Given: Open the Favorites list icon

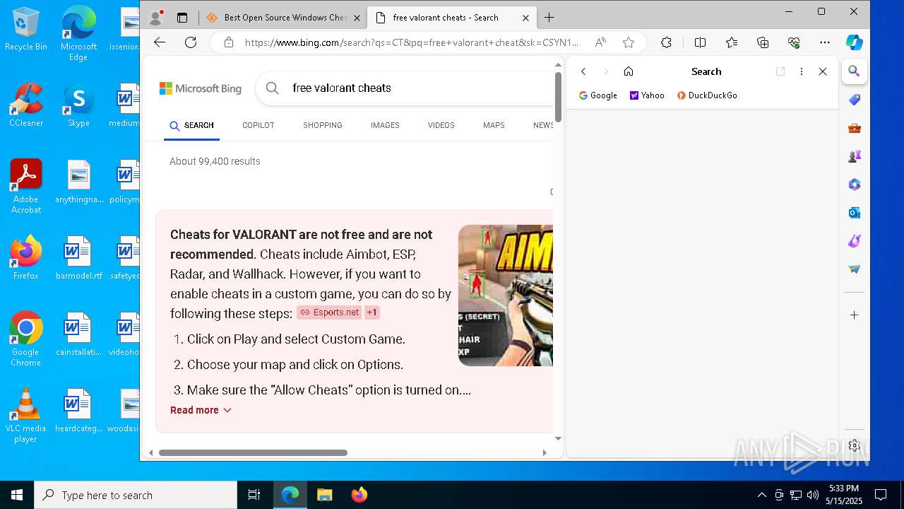Looking at the screenshot, I should click(x=732, y=42).
